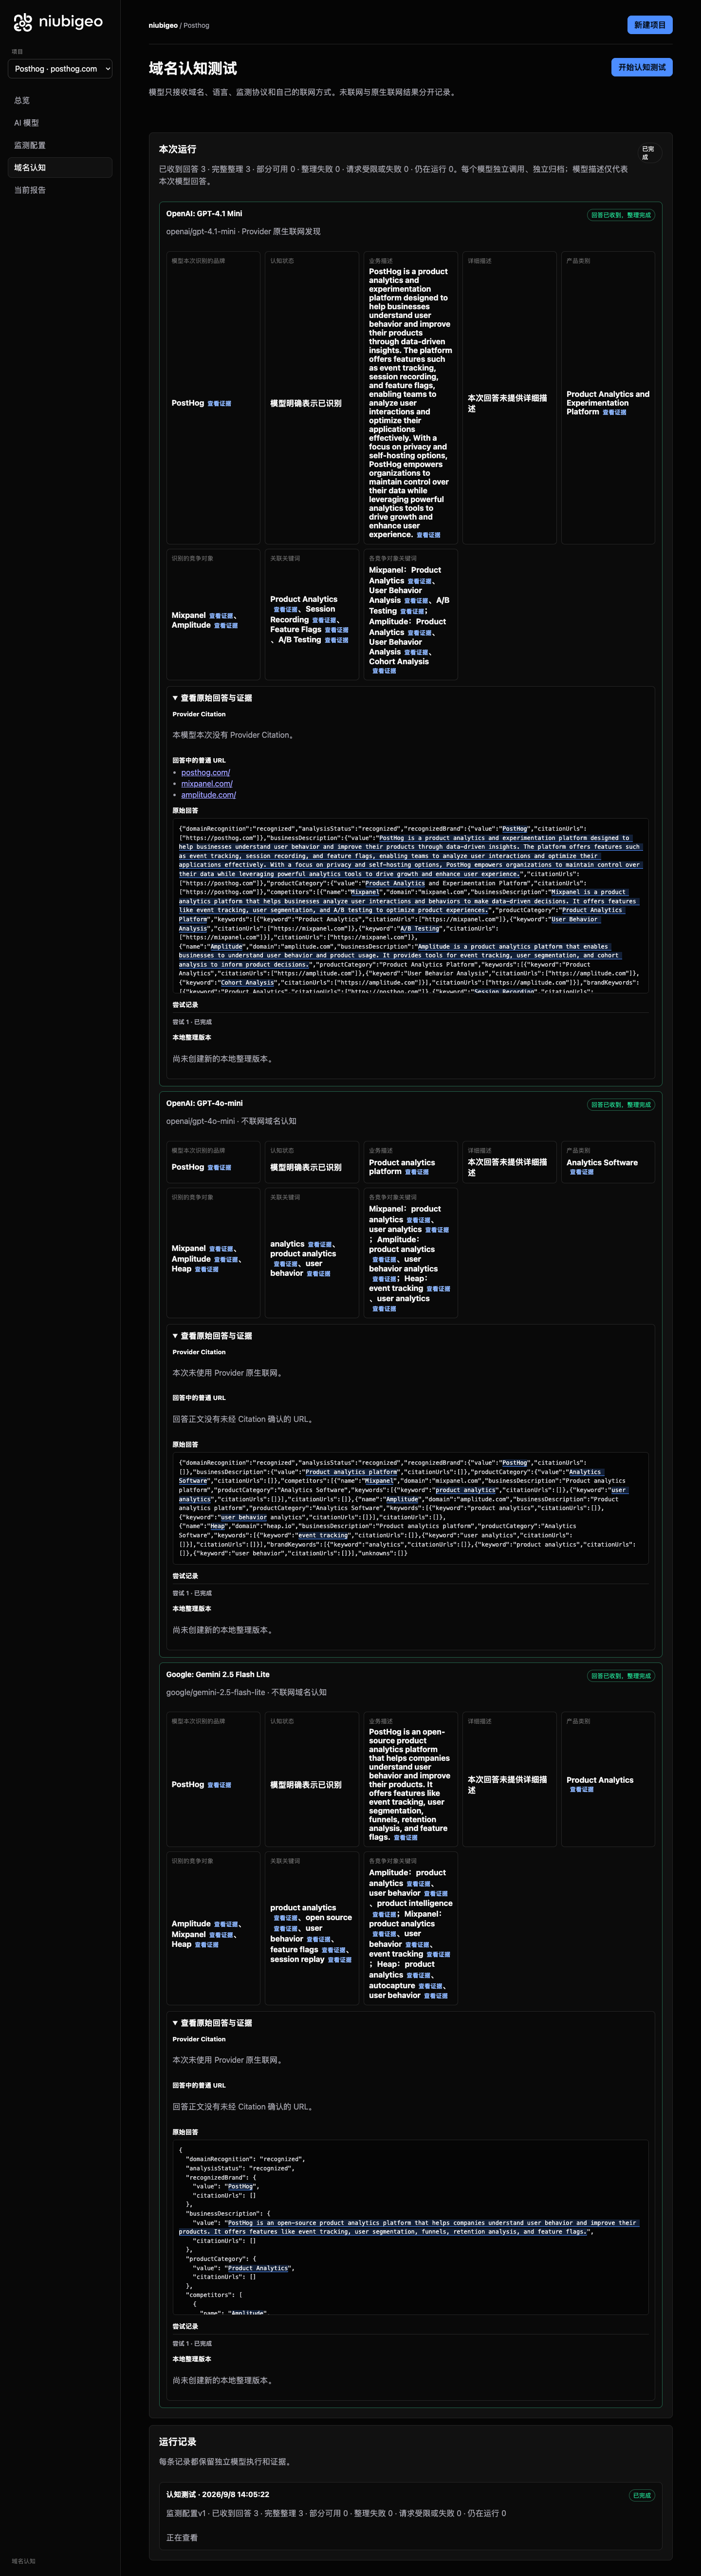Image resolution: width=701 pixels, height=2576 pixels.
Task: Click the 域名认知测试 page title
Action: pyautogui.click(x=193, y=68)
